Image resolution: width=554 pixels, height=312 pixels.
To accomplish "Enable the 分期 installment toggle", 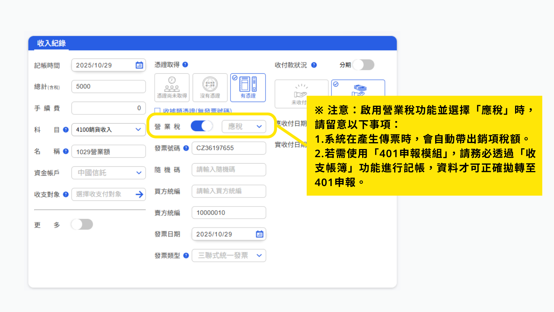I will 364,65.
